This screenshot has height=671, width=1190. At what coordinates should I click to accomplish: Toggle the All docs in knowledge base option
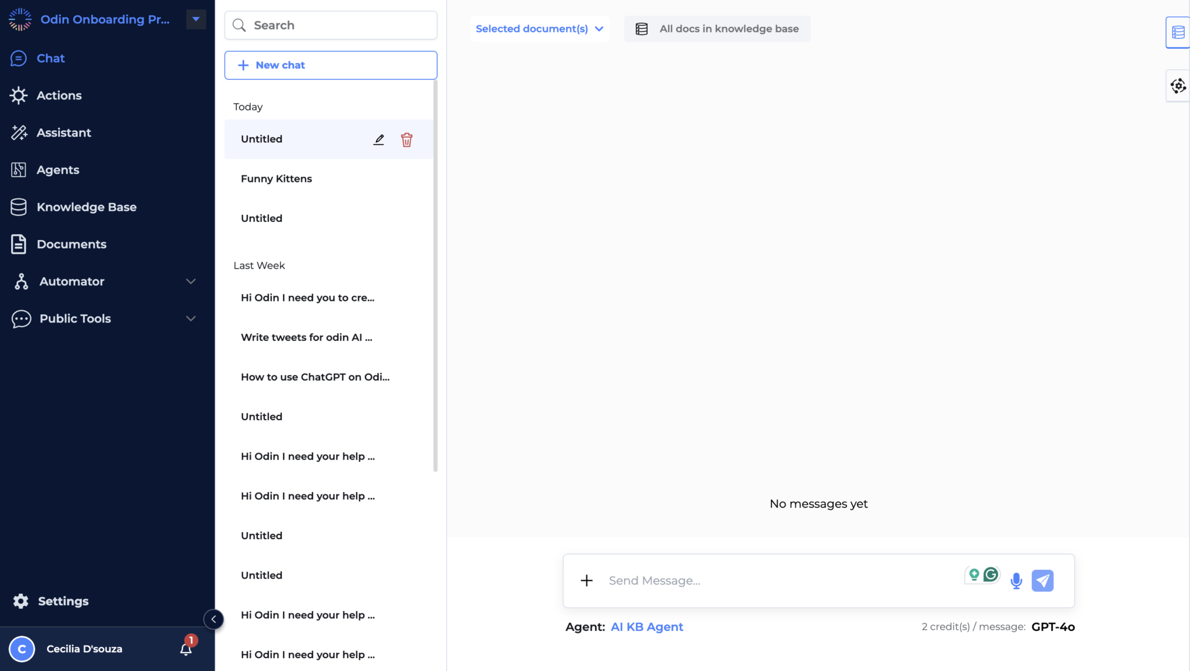tap(716, 28)
